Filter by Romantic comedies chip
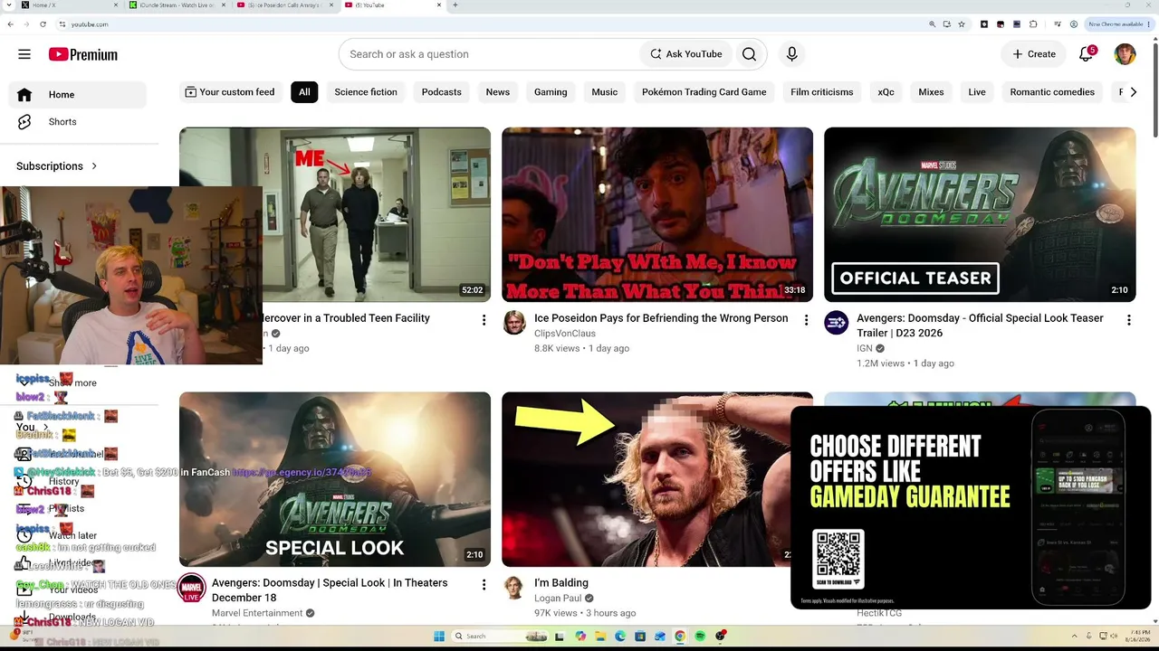 [x=1052, y=92]
